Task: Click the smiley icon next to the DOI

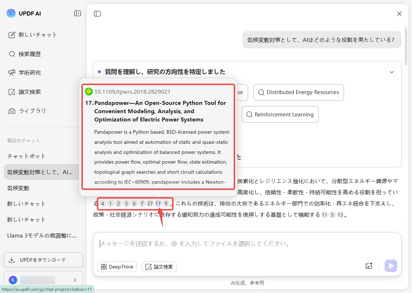Action: coord(89,92)
